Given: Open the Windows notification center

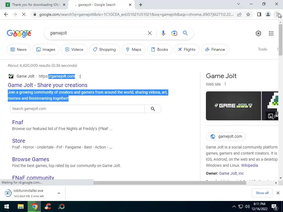Looking at the screenshot, I should pos(274,206).
